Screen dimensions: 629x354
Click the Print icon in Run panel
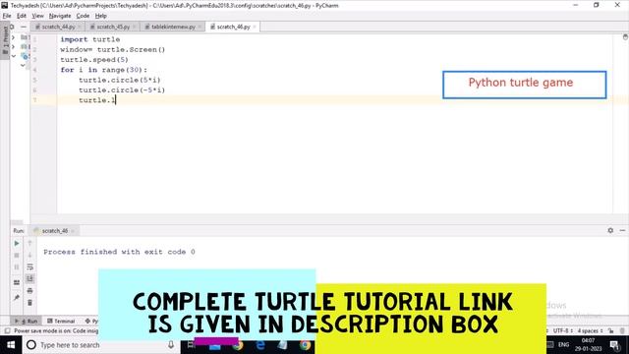click(x=29, y=291)
